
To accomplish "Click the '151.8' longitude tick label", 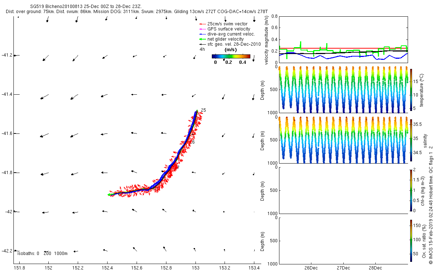I will 19,268.
